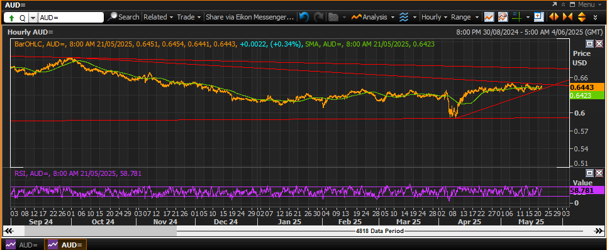This screenshot has height=250, width=607.
Task: Click the gray data period scrollbar thumb
Action: pyautogui.click(x=101, y=231)
